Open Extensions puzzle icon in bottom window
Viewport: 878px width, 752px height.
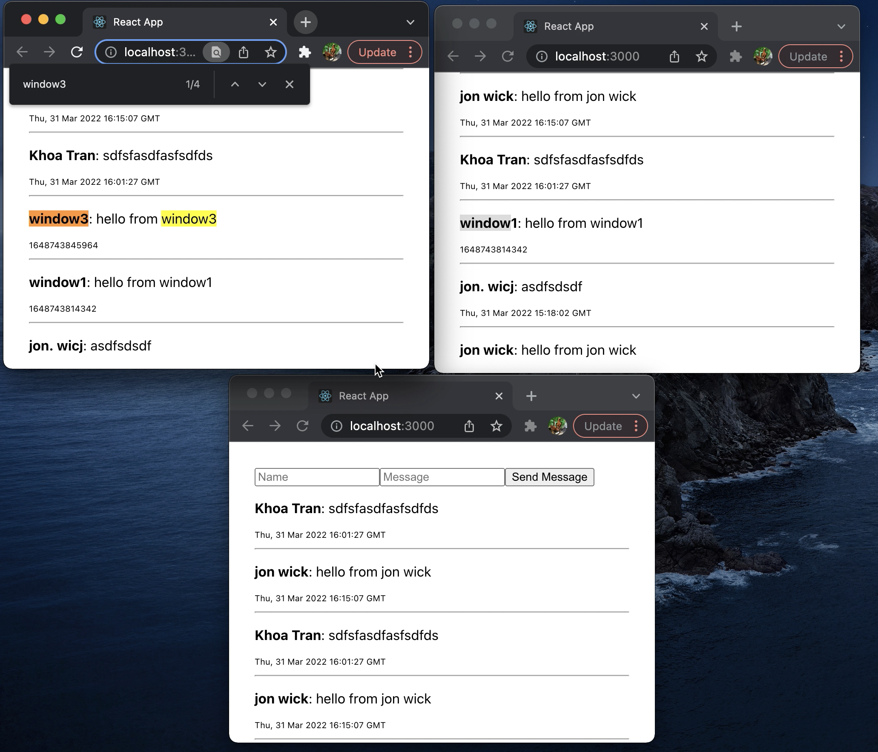(x=531, y=426)
